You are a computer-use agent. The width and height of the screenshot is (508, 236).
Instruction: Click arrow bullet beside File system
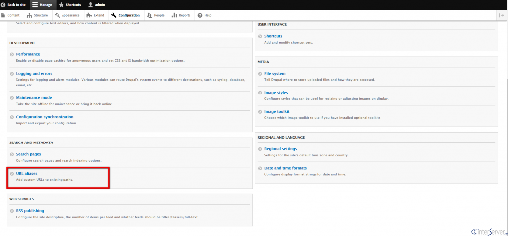(260, 74)
